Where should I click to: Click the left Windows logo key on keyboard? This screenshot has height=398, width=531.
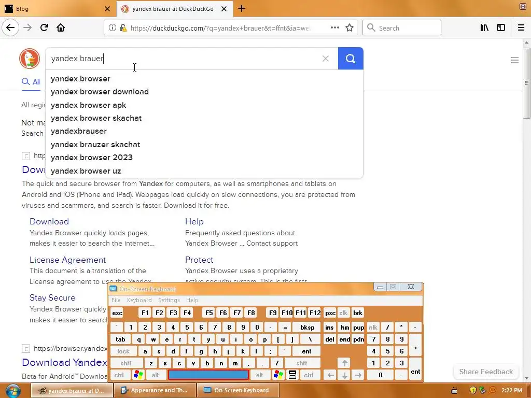pyautogui.click(x=138, y=375)
